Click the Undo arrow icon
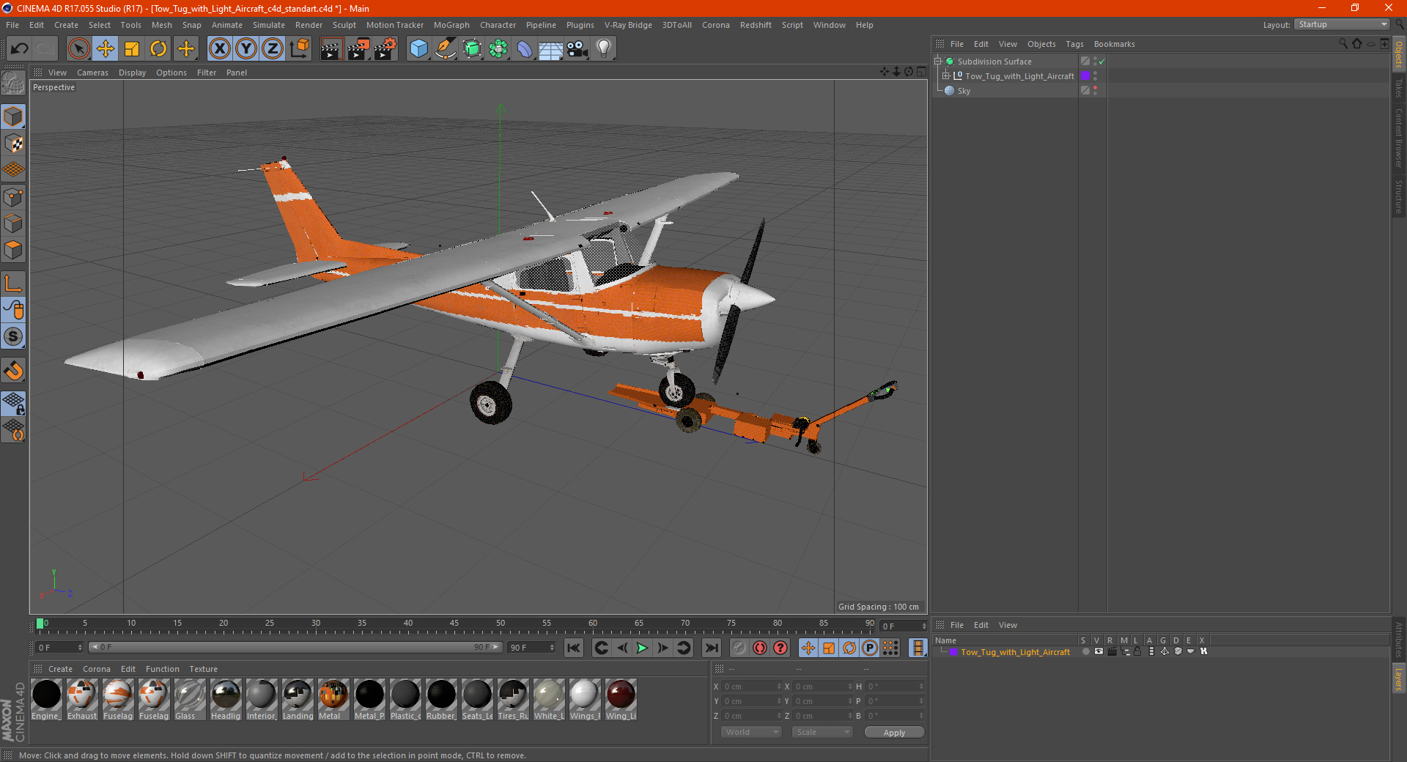The image size is (1407, 762). click(19, 49)
